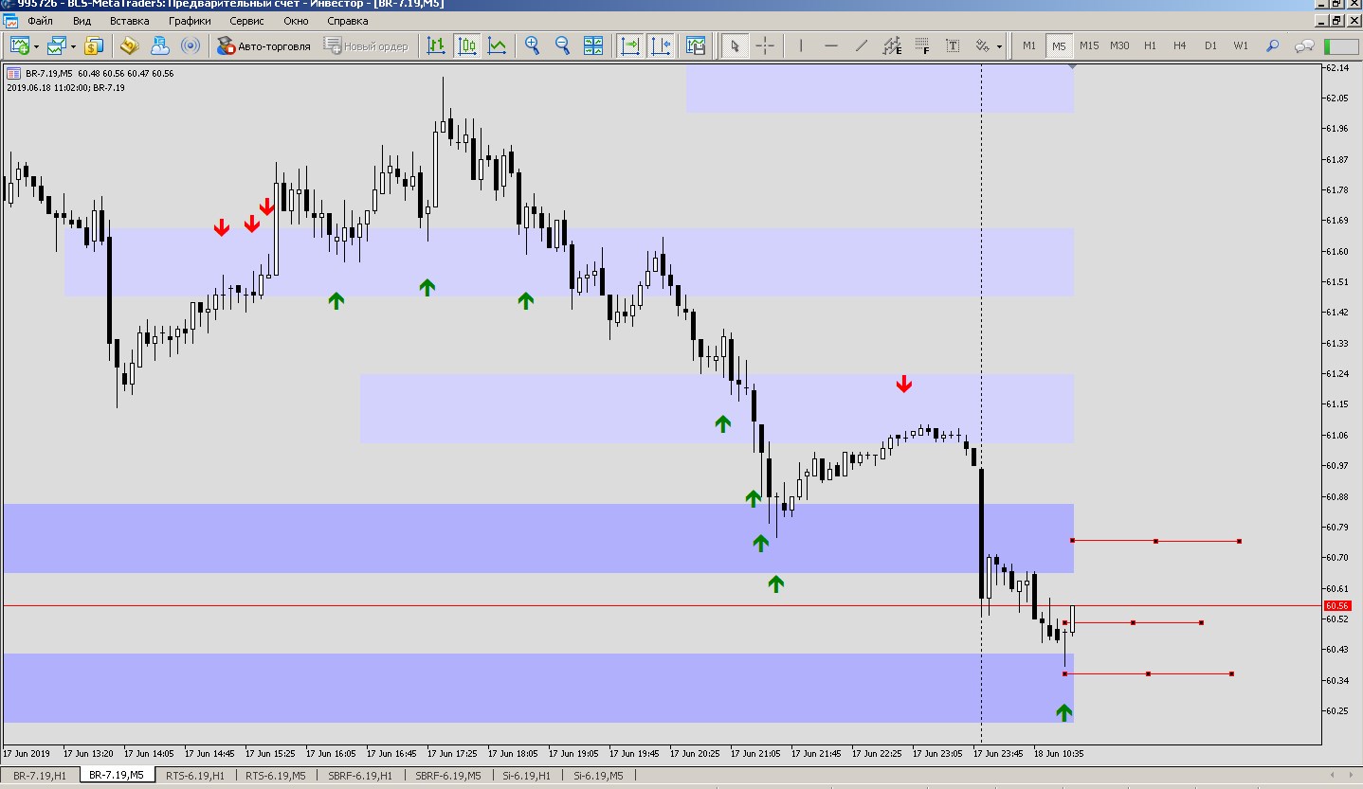The height and width of the screenshot is (789, 1363).
Task: Toggle chart auto-scroll to end
Action: tap(629, 45)
